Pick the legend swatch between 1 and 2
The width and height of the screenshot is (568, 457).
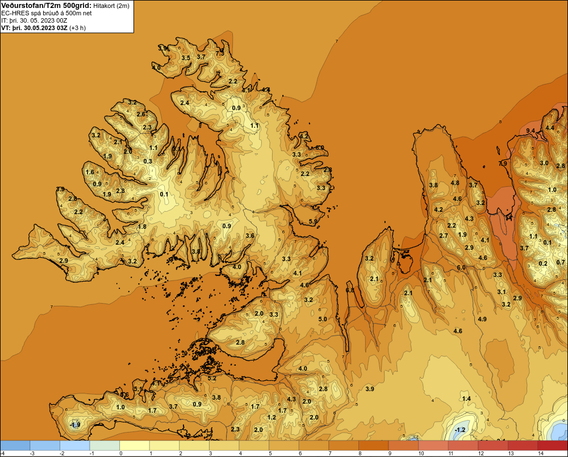click(165, 445)
